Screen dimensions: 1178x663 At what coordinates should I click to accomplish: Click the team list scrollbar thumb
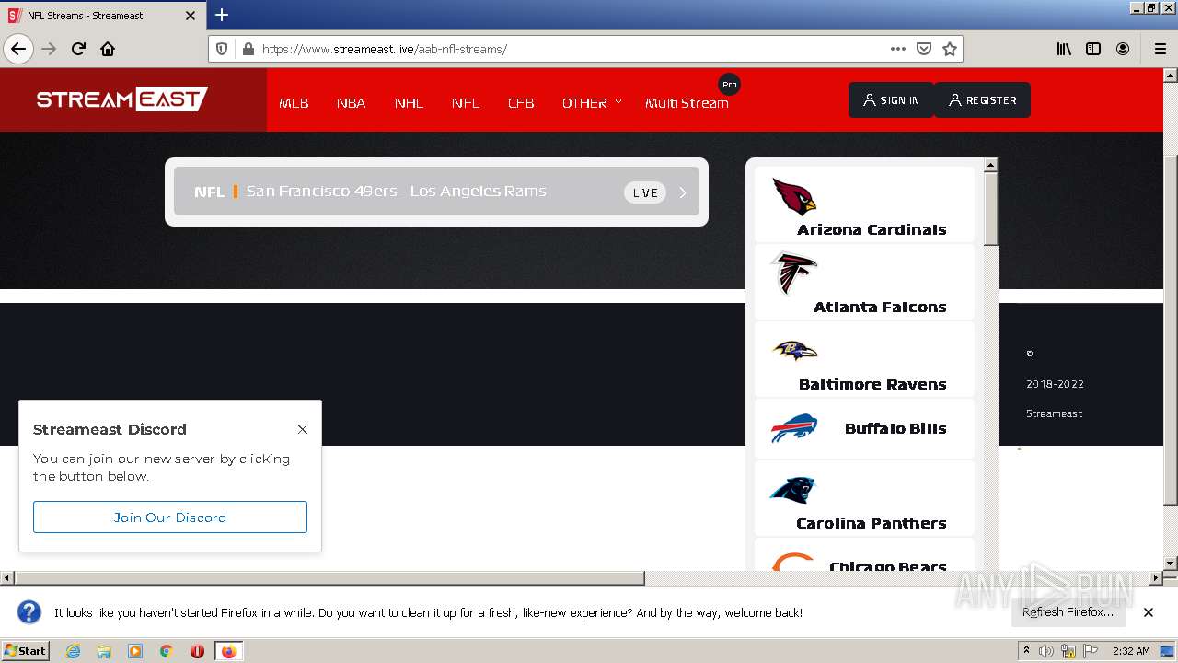tap(991, 209)
